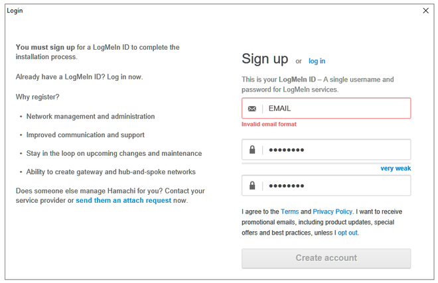Image resolution: width=438 pixels, height=283 pixels.
Task: Click the password strength meter bar
Action: tap(327, 163)
